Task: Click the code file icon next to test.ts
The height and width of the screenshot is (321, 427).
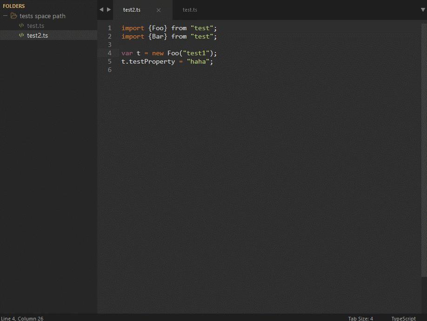Action: click(x=21, y=26)
